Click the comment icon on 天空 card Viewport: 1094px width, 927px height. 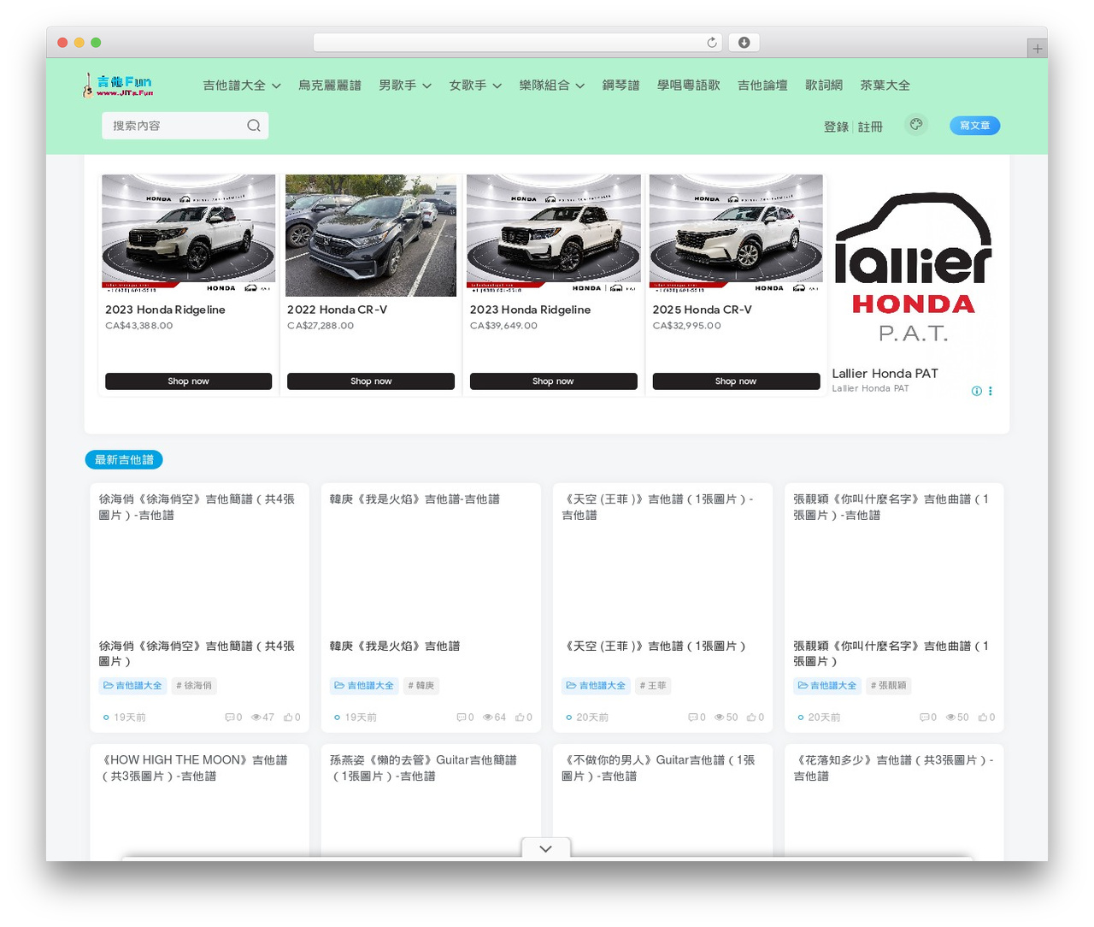point(693,717)
